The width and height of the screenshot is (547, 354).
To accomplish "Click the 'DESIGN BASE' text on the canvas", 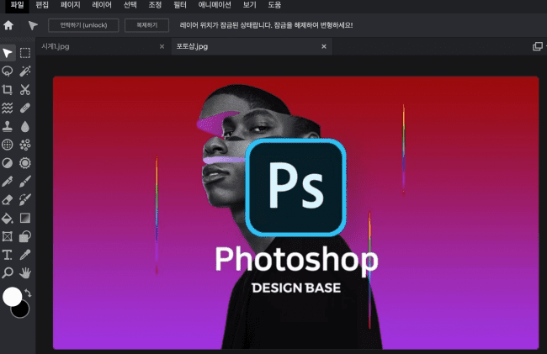I will coord(296,288).
